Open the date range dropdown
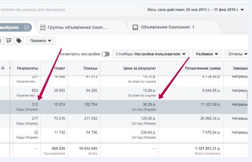This screenshot has width=252, height=162. (195, 10)
